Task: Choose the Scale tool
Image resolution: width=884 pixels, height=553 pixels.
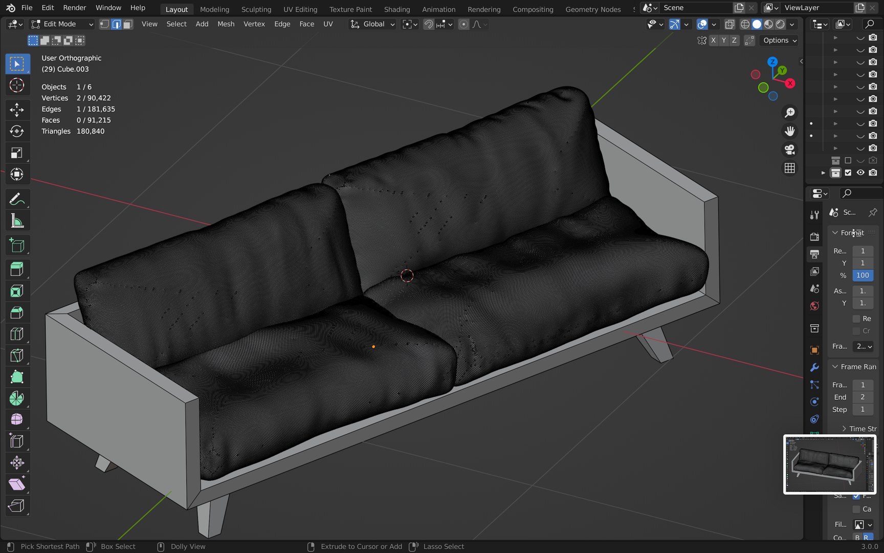Action: click(17, 153)
